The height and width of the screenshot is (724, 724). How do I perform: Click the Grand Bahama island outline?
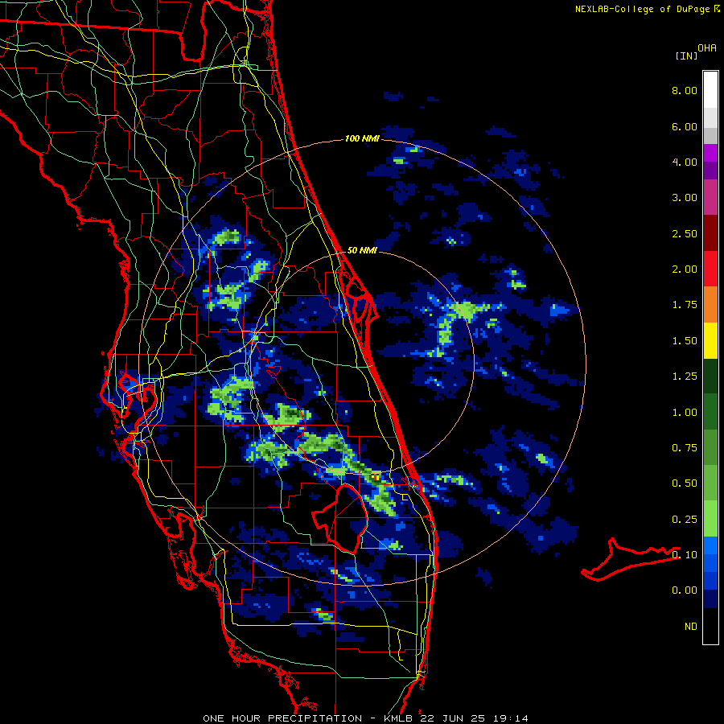(x=631, y=559)
